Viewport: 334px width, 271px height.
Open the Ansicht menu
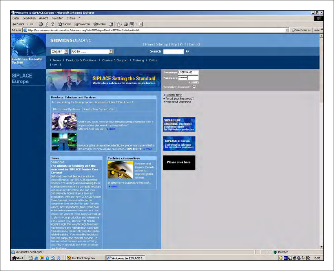[44, 18]
